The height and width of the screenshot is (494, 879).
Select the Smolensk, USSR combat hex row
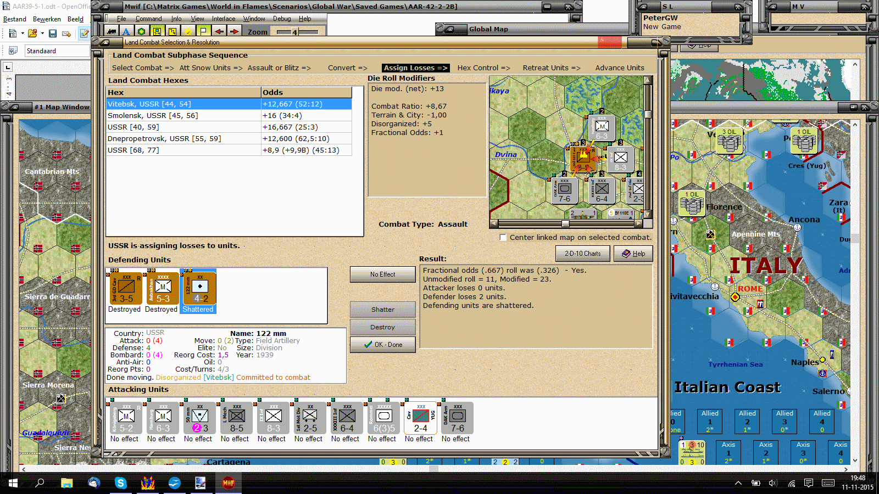click(229, 116)
